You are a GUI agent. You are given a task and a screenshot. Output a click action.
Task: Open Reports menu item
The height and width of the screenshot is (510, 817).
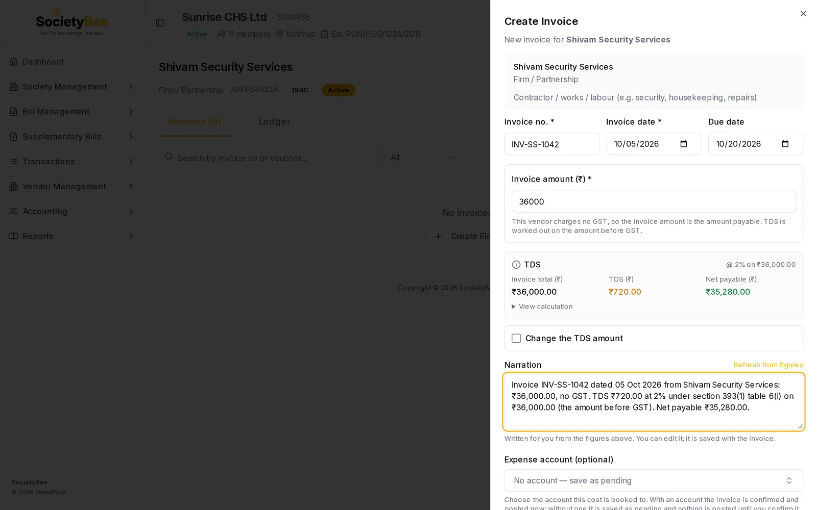point(71,236)
